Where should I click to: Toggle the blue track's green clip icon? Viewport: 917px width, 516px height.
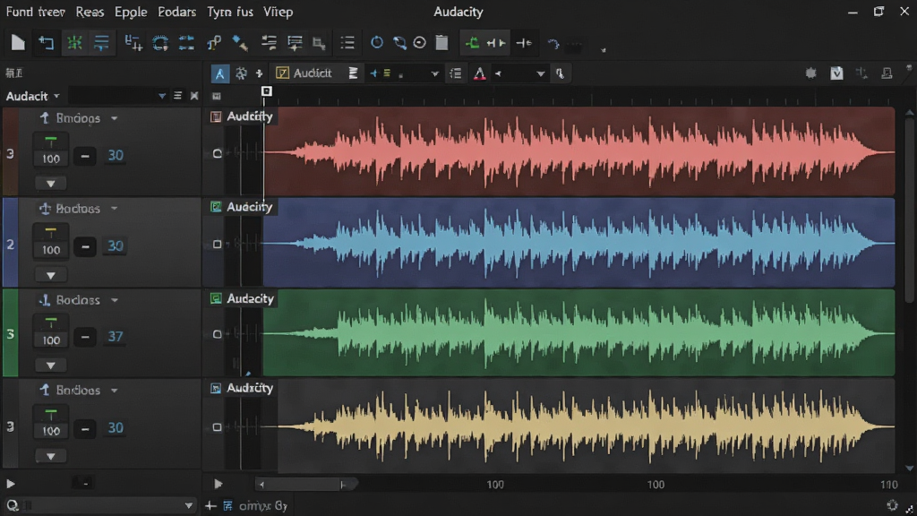click(216, 207)
